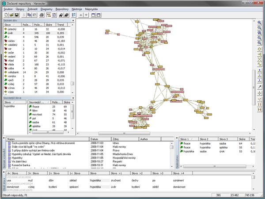Select the pin tool in the right toolbar
The height and width of the screenshot is (199, 265).
click(259, 87)
